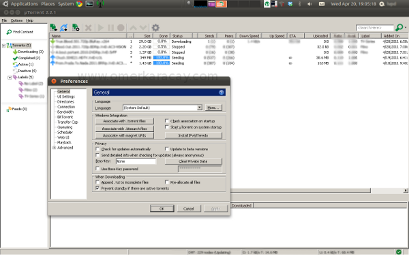
Task: Toggle Send detailed info when checking updates
Action: pos(97,155)
